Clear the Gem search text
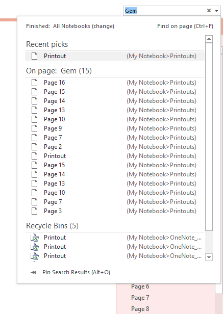 [209, 10]
